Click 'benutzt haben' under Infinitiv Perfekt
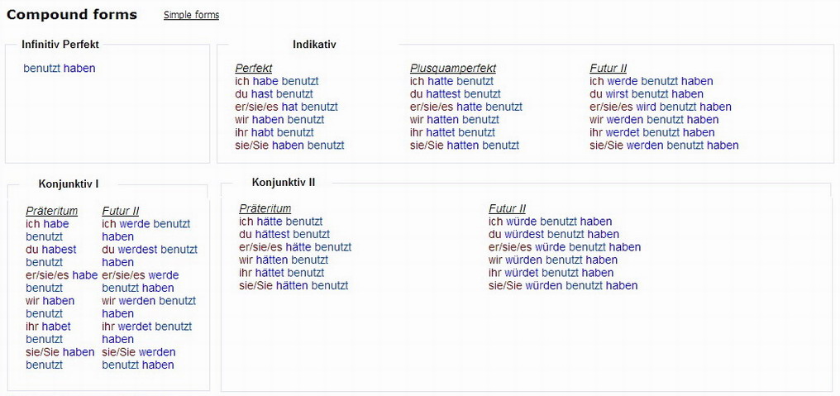 coord(59,69)
